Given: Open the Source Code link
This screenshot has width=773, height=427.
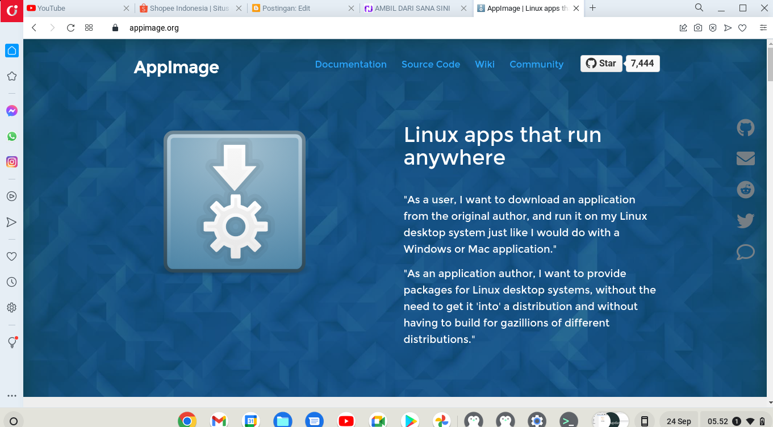Looking at the screenshot, I should tap(431, 64).
